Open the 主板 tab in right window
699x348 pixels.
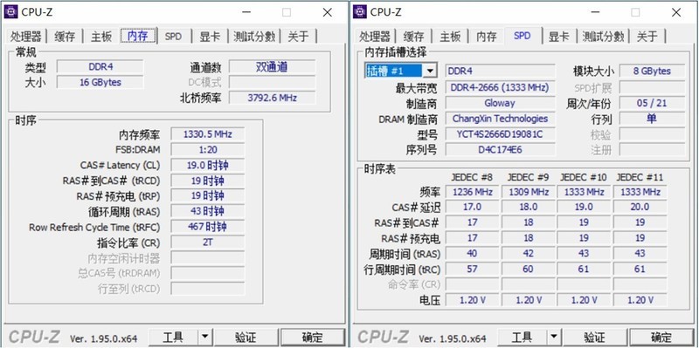pyautogui.click(x=450, y=37)
